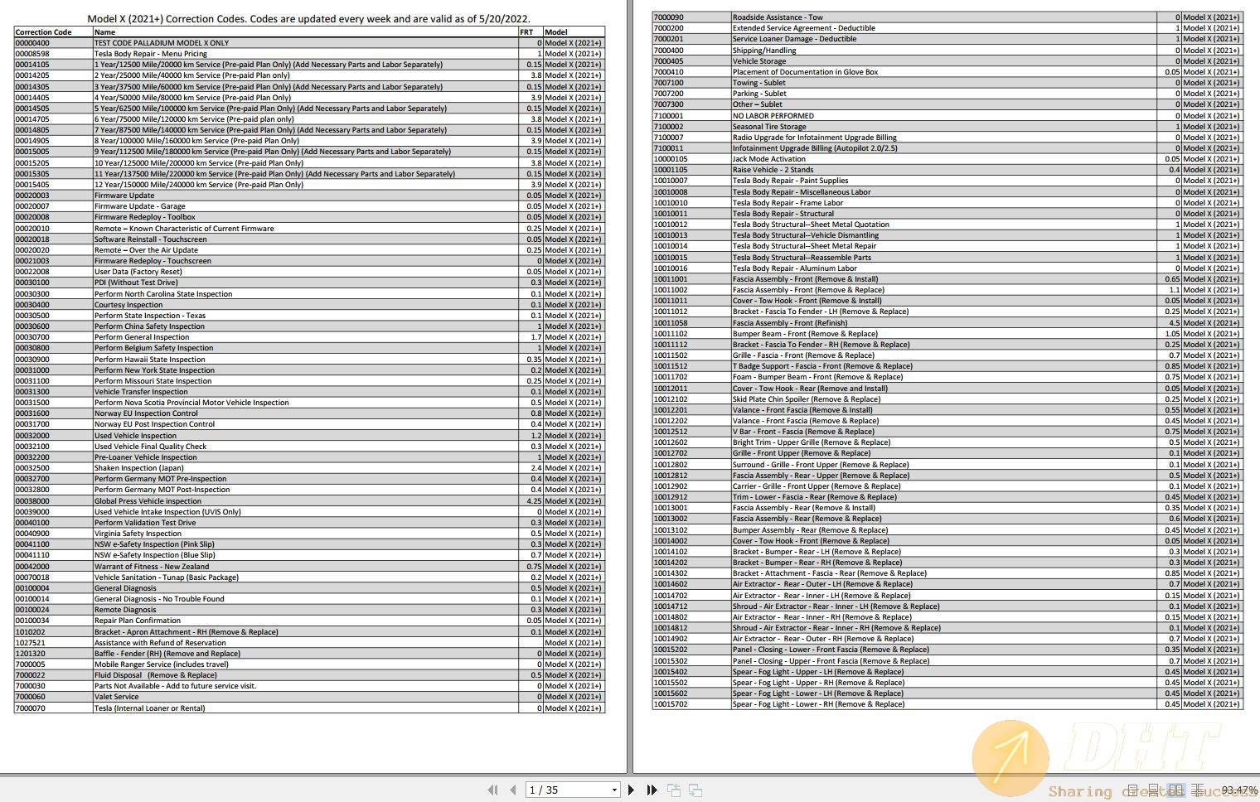The height and width of the screenshot is (802, 1260).
Task: Select code 7000090 cell
Action: point(691,17)
